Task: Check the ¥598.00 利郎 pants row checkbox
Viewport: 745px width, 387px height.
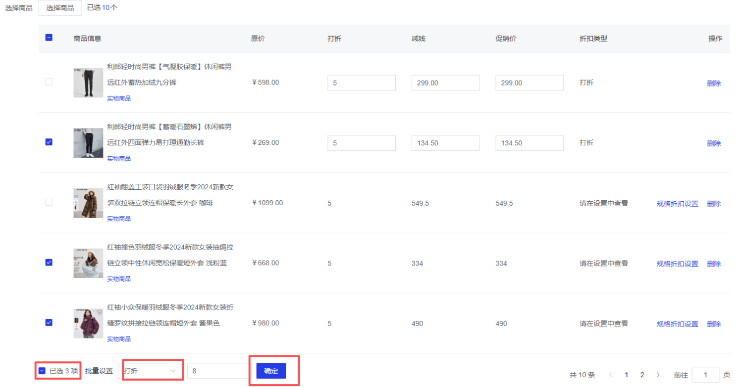Action: (x=49, y=82)
